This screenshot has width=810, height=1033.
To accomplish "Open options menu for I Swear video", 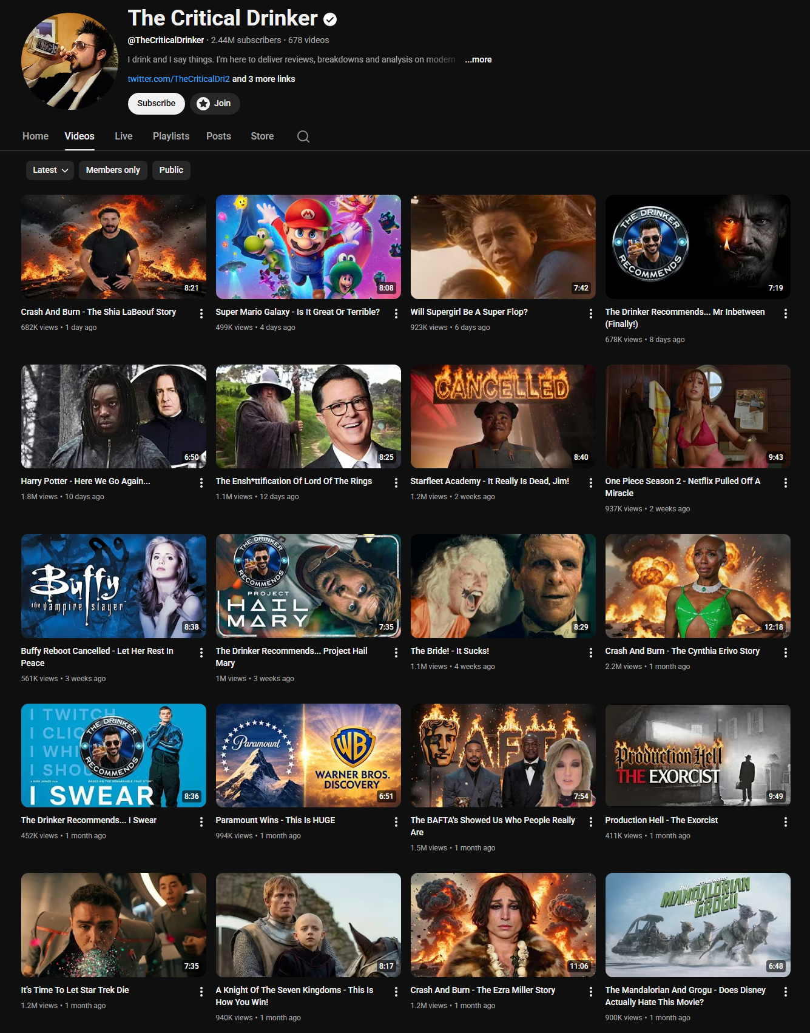I will [x=201, y=821].
